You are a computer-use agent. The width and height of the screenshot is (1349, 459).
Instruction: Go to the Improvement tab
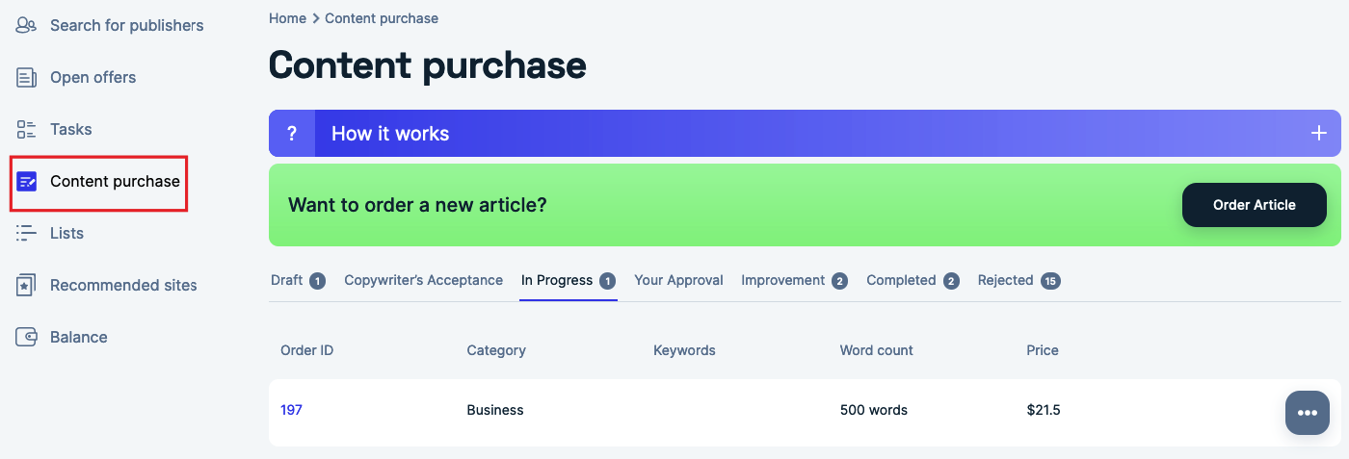pyautogui.click(x=794, y=280)
